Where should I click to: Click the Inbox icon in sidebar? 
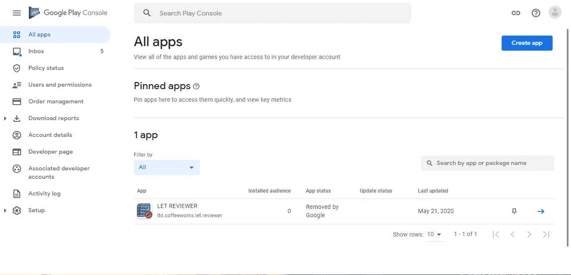click(x=17, y=51)
